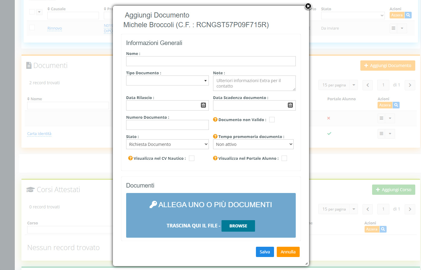Open the Stato filter dropdown in the background table
Screen dimensions: 421x270
tap(353, 15)
